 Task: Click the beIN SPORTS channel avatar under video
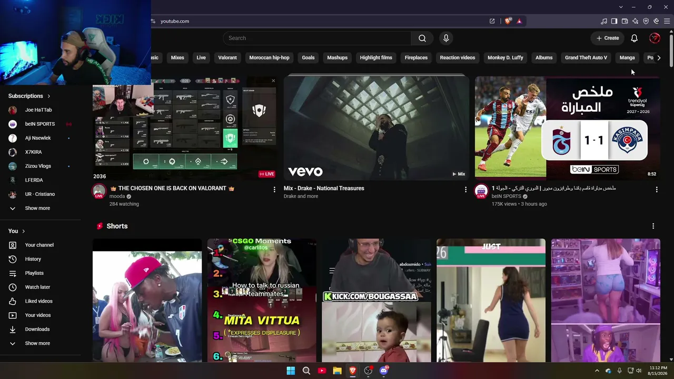click(x=481, y=191)
